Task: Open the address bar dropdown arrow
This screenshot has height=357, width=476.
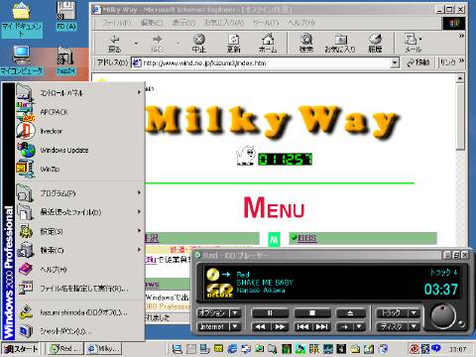Action: pos(395,62)
